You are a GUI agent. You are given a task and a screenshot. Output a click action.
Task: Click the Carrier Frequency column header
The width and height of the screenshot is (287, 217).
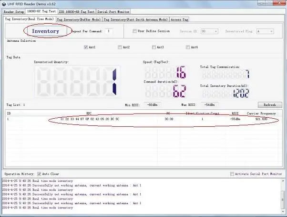(x=261, y=113)
